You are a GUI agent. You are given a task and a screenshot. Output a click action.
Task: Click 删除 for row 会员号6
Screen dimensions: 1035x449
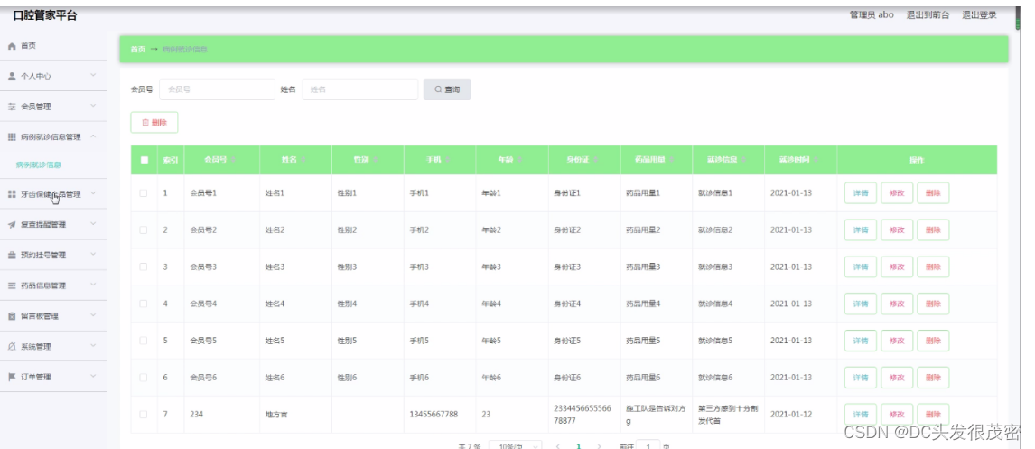pyautogui.click(x=933, y=378)
